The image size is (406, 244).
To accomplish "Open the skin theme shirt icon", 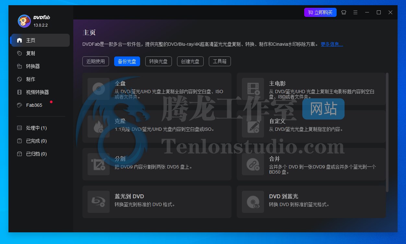I will [x=344, y=12].
